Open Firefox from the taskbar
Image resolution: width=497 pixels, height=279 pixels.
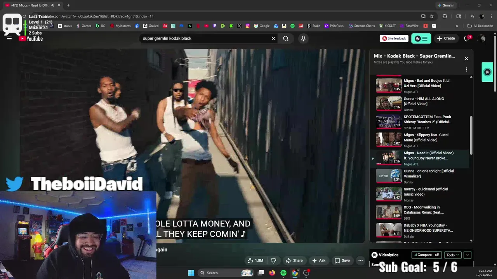pyautogui.click(x=272, y=273)
